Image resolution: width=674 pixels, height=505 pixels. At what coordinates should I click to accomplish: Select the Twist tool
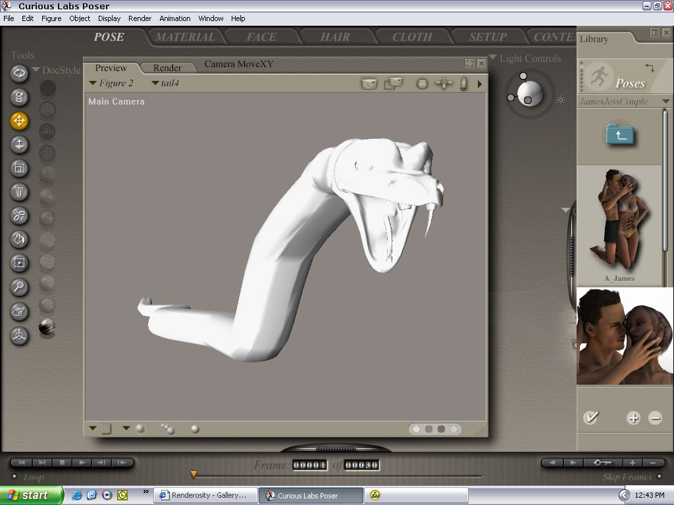point(19,97)
